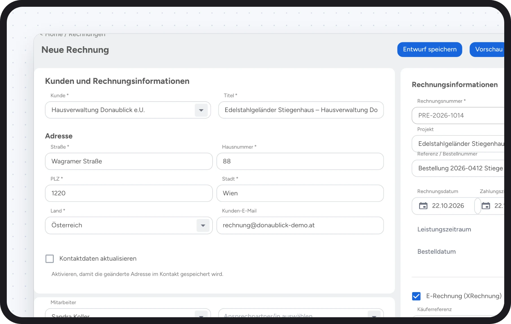Click the Projekt input field
The height and width of the screenshot is (324, 511).
click(x=458, y=144)
